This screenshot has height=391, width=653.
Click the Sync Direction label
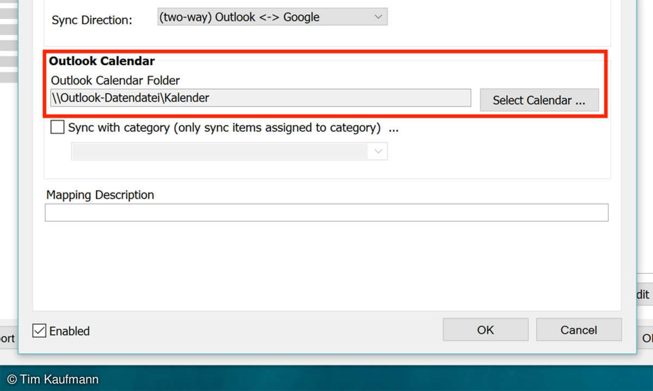[x=92, y=20]
